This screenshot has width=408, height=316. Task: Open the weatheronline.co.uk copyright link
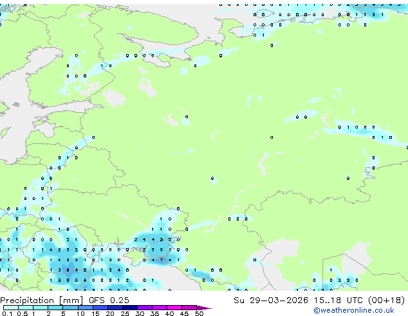pyautogui.click(x=353, y=310)
